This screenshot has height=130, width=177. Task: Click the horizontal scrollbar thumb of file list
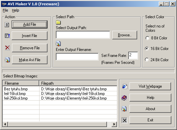[x=57, y=124]
